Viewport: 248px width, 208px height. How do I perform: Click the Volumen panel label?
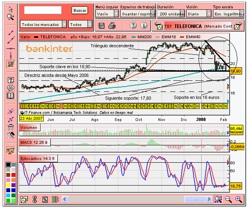(x=29, y=128)
